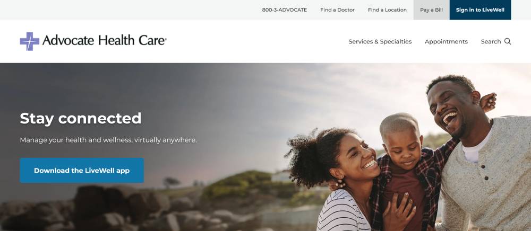The image size is (531, 231).
Task: Click the Stay connected heading
Action: (x=81, y=119)
